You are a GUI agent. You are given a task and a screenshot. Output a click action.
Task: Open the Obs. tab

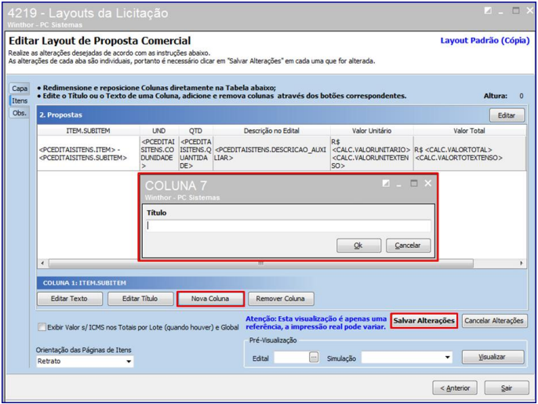point(20,113)
